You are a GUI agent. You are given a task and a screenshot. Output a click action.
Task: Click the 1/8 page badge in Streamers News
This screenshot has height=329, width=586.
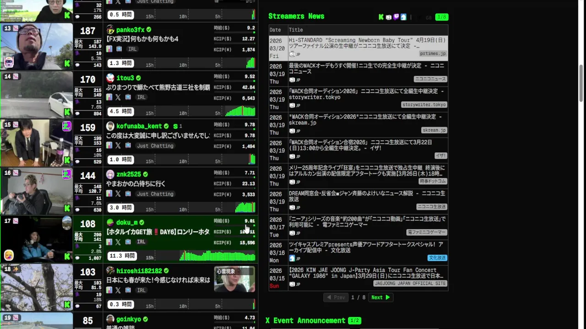[x=442, y=17]
